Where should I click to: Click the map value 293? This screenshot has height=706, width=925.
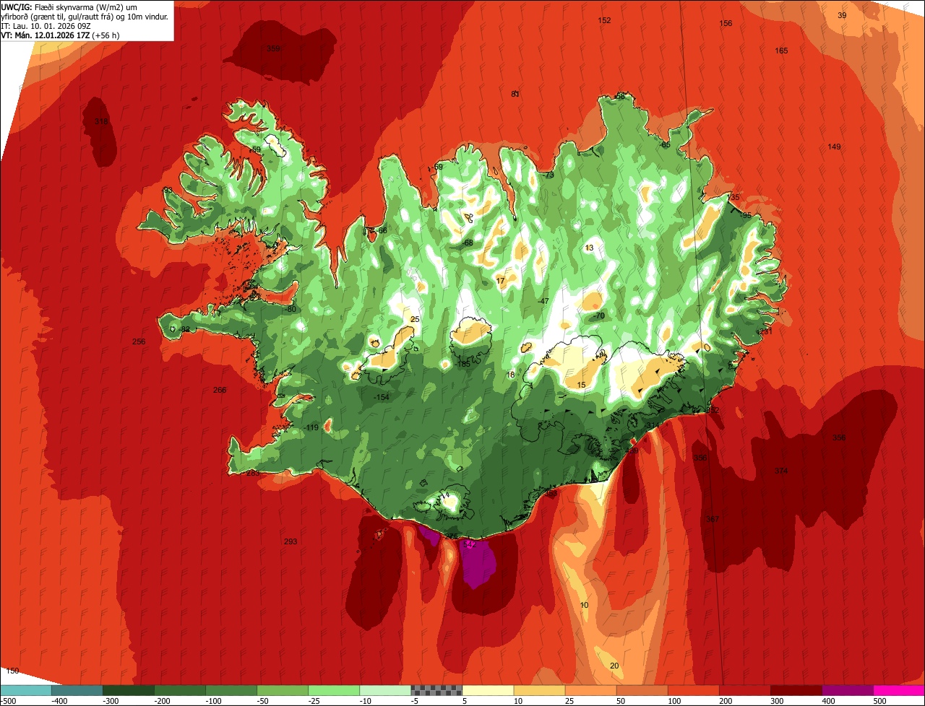point(291,541)
